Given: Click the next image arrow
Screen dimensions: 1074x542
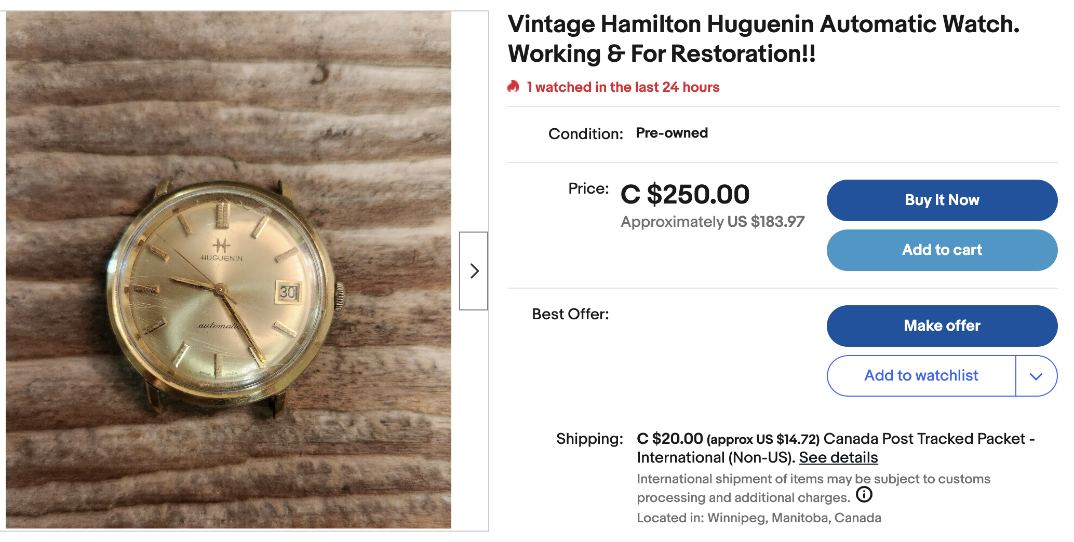Looking at the screenshot, I should (x=474, y=271).
